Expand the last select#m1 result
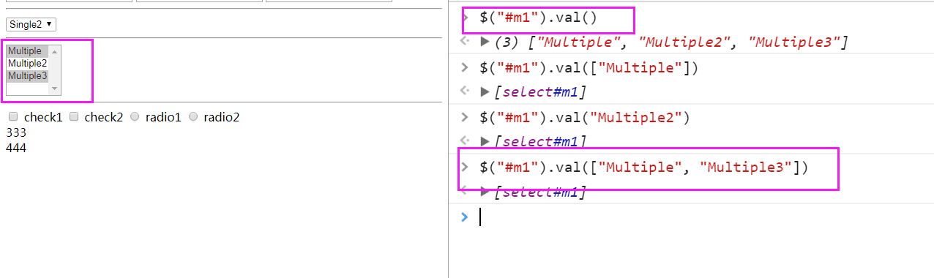Viewport: 934px width, 278px height. [x=485, y=192]
